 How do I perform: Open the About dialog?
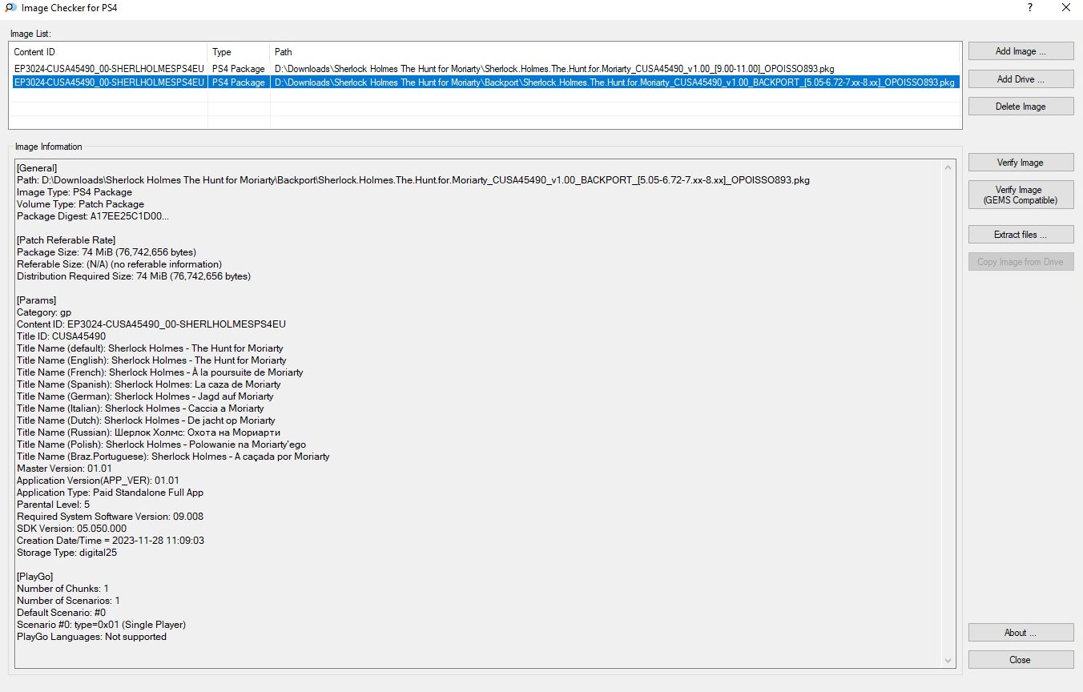1021,633
